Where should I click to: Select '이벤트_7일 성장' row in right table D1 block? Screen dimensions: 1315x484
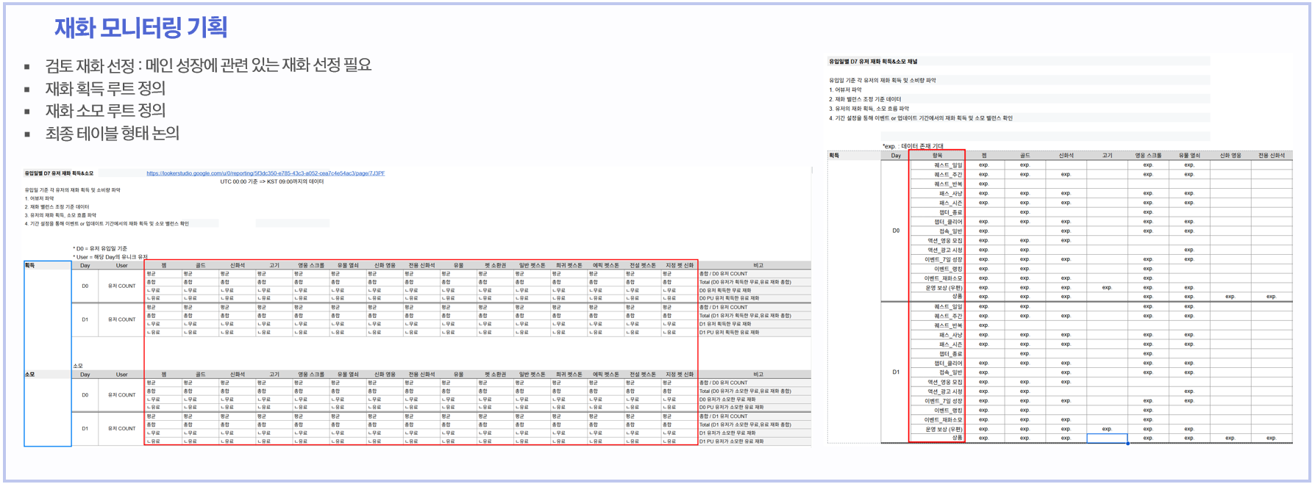point(937,401)
